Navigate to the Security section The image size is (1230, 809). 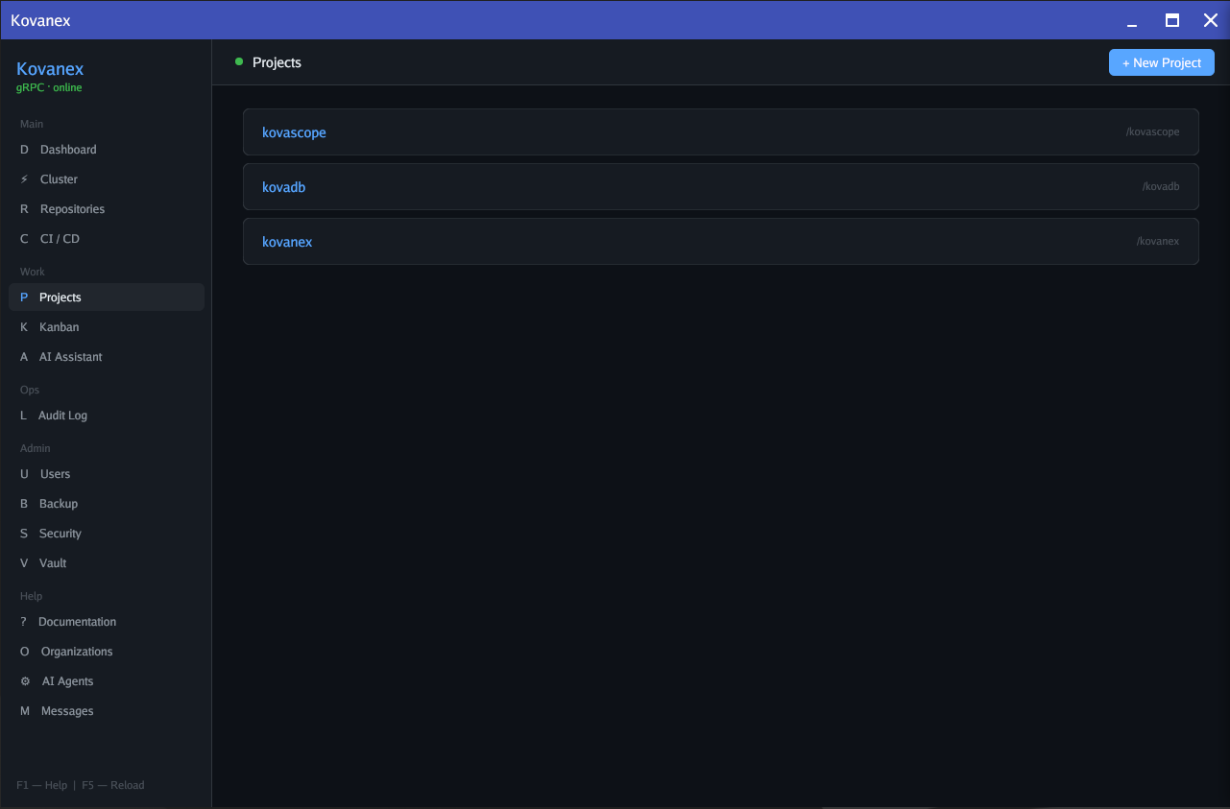[x=60, y=533]
